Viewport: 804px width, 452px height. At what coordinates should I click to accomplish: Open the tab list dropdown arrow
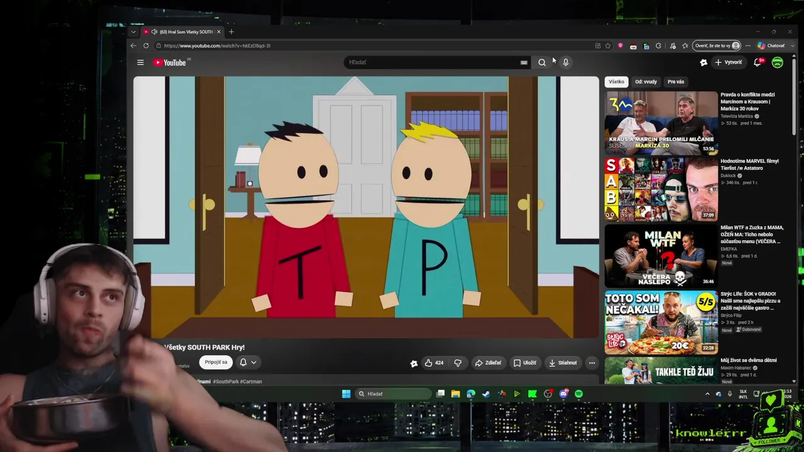tap(133, 31)
